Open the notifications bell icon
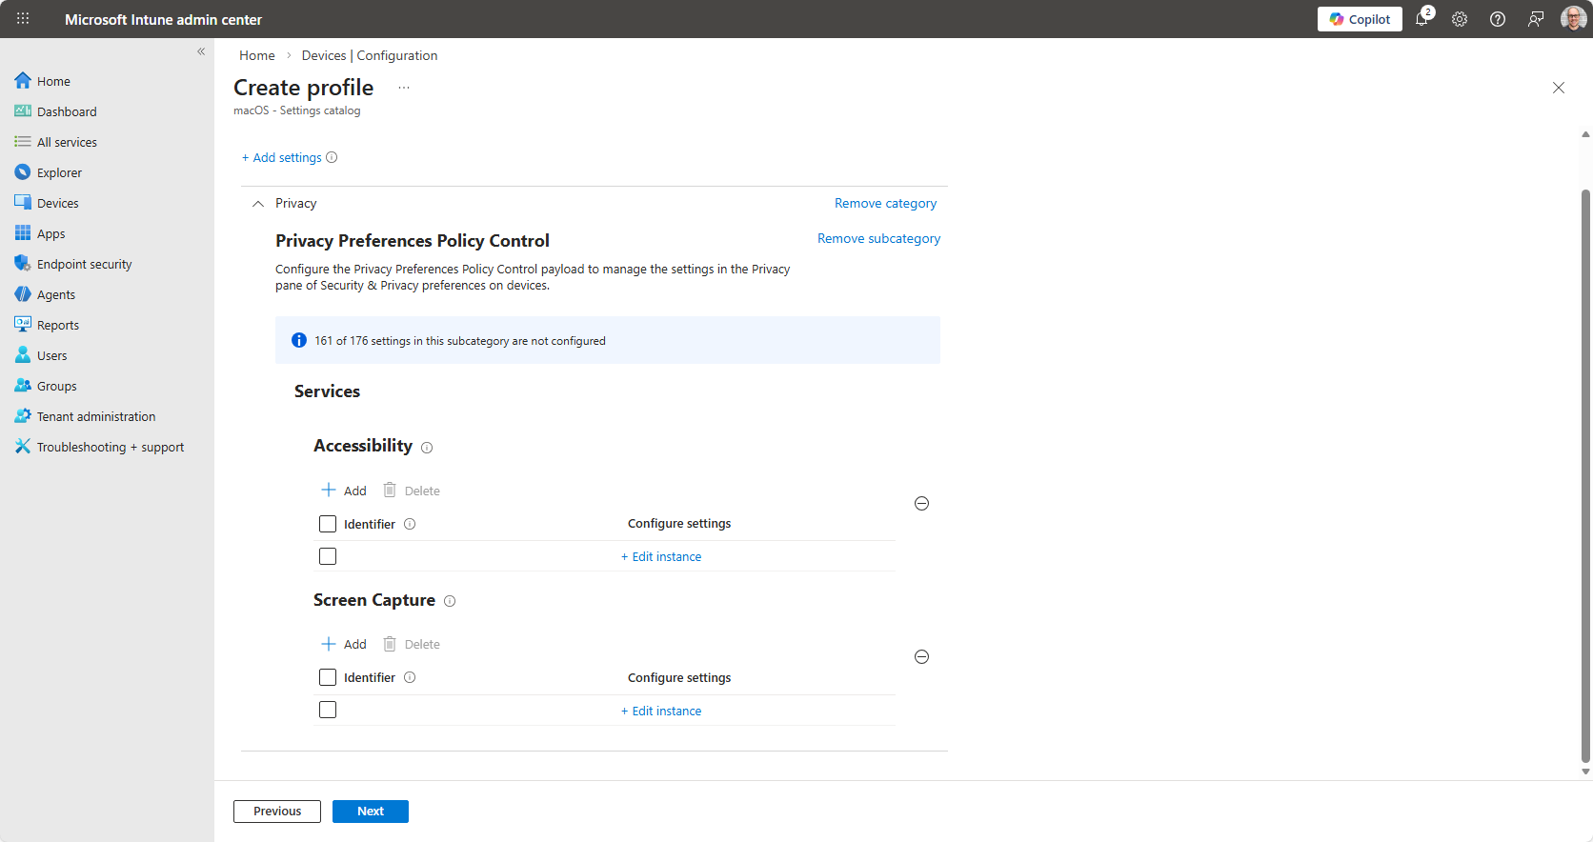The width and height of the screenshot is (1593, 842). (x=1422, y=19)
